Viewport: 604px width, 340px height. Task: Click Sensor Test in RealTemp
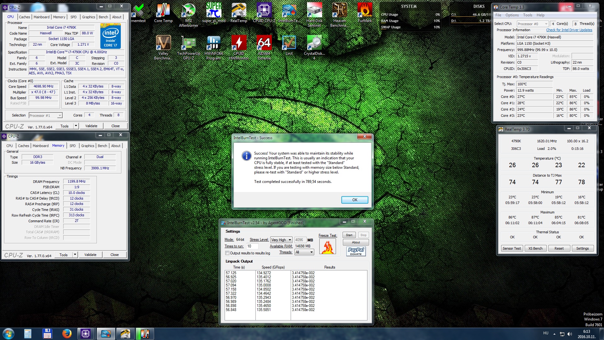pyautogui.click(x=512, y=248)
